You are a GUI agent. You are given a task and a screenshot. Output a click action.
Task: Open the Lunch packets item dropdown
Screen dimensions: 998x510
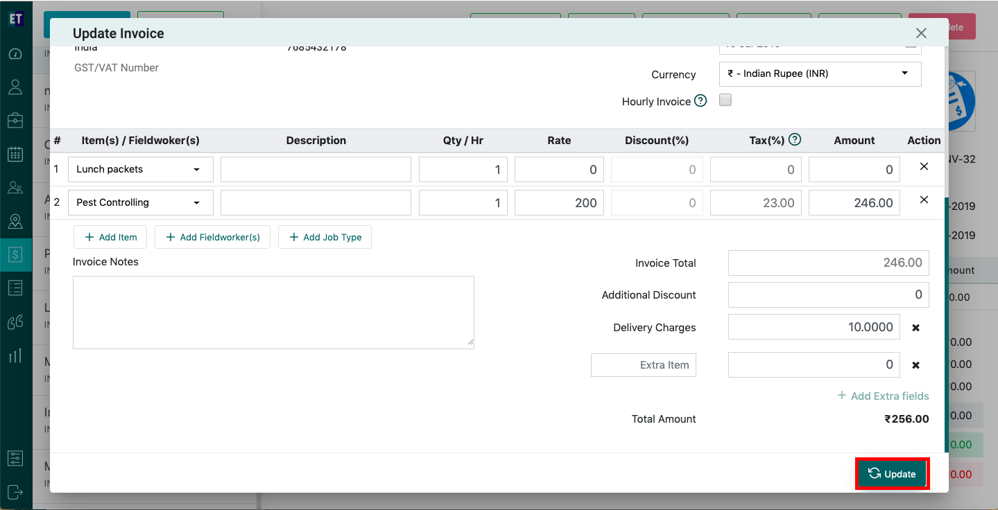(x=141, y=169)
